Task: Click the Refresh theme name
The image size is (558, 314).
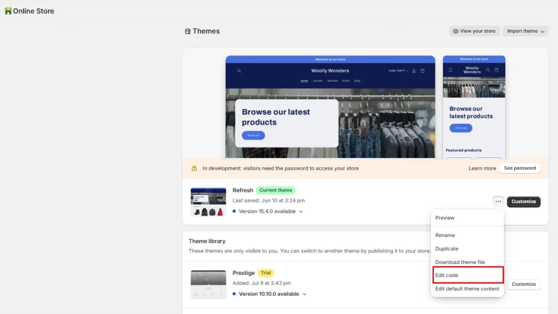Action: (x=242, y=190)
